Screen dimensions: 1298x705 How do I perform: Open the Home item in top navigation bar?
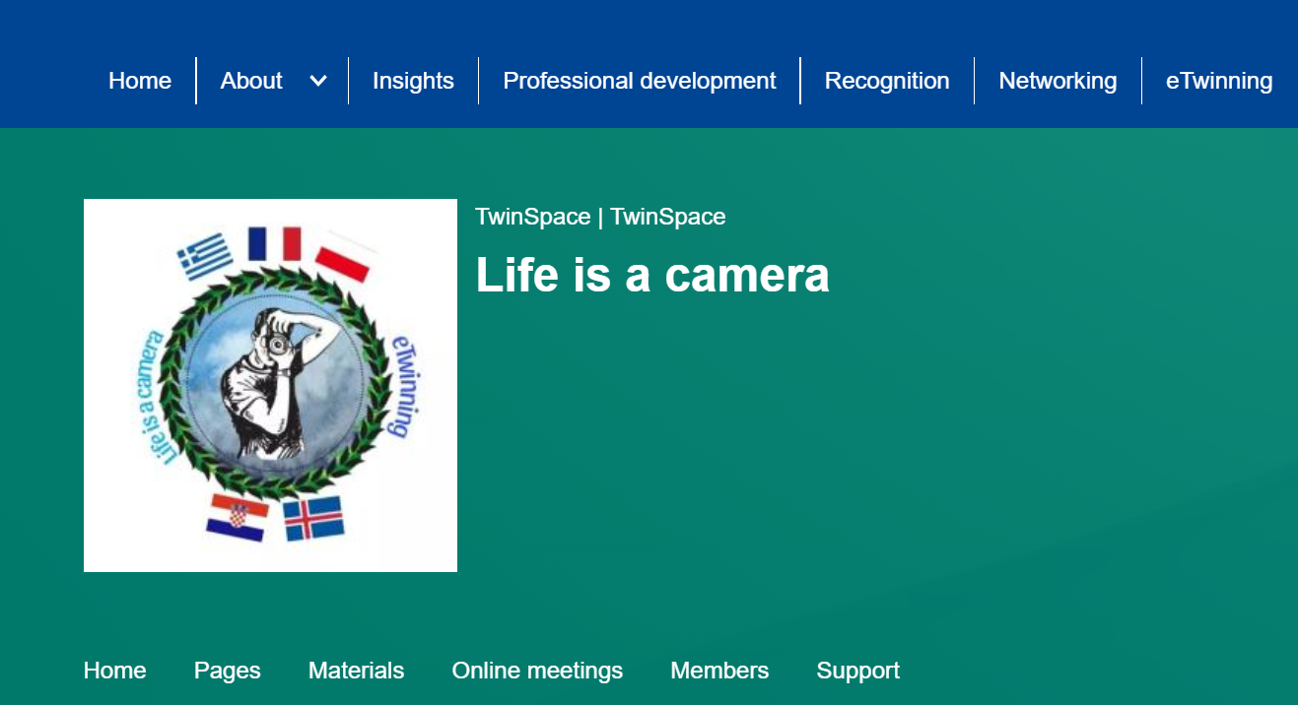140,81
